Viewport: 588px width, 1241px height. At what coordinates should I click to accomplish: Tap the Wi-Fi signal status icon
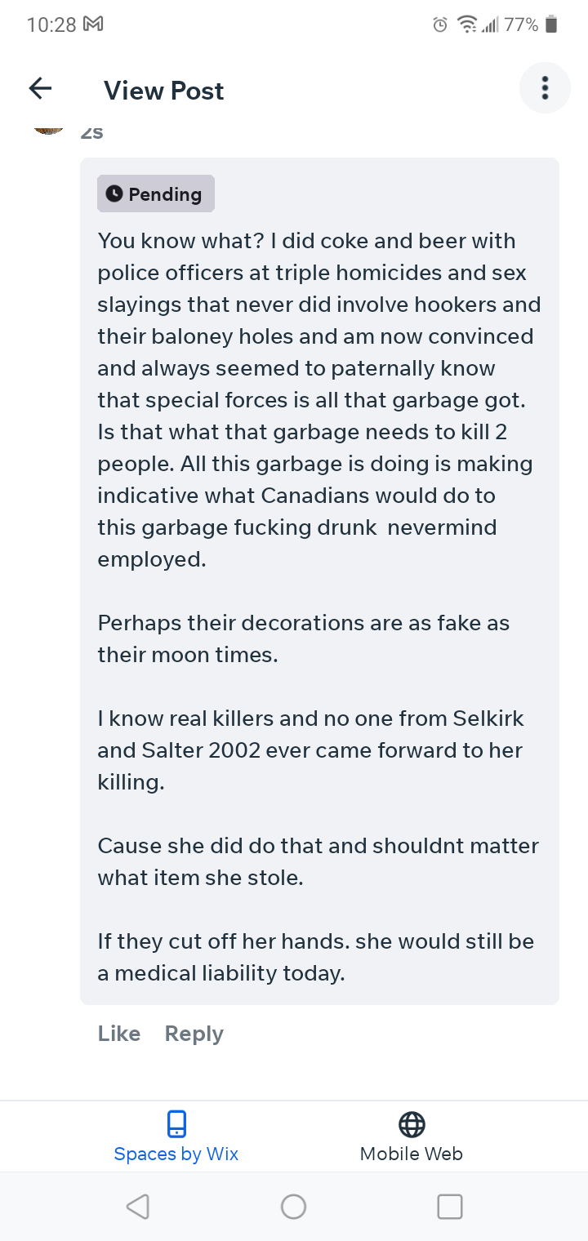tap(467, 25)
